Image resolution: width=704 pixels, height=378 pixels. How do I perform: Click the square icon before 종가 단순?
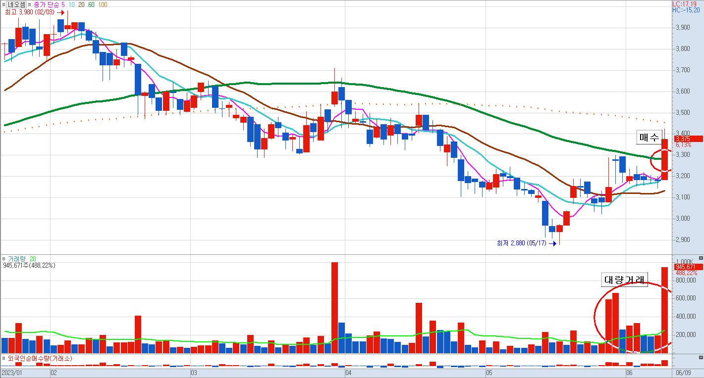[x=30, y=4]
